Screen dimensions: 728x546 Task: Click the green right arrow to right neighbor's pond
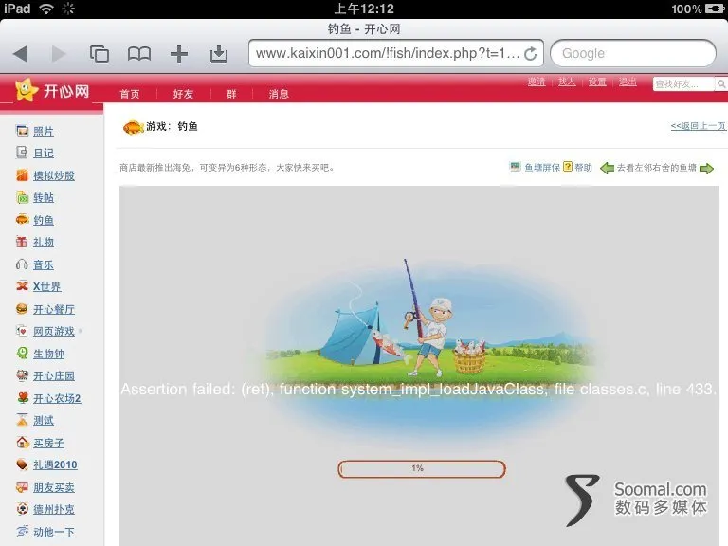click(706, 168)
